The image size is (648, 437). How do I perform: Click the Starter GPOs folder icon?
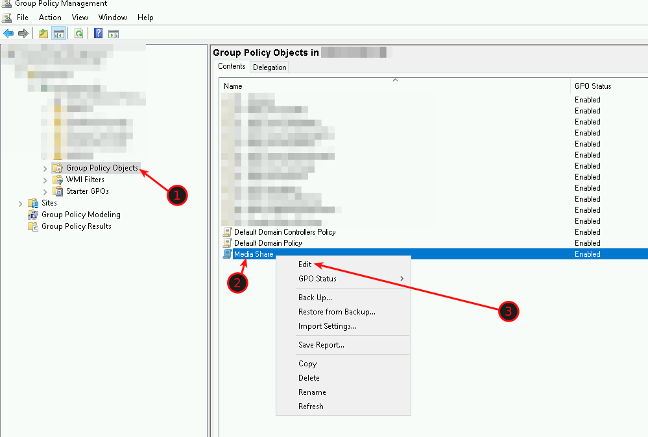pyautogui.click(x=58, y=191)
